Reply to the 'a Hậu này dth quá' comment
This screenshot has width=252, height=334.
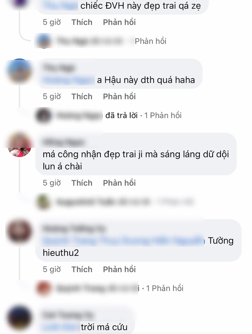tap(119, 97)
